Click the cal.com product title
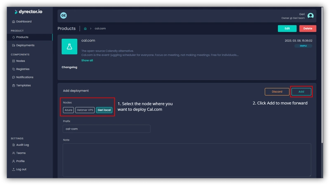Image resolution: width=330 pixels, height=185 pixels. 88,40
